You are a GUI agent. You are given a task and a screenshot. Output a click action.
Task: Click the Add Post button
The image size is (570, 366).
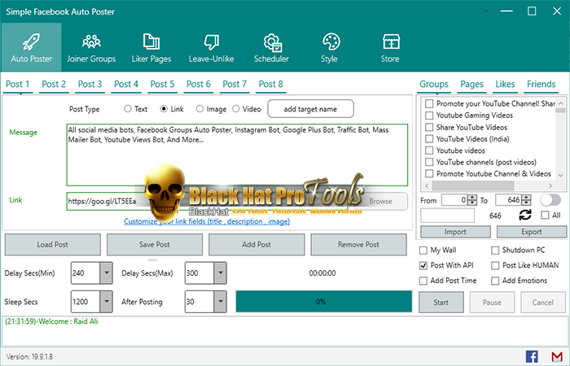coord(256,244)
